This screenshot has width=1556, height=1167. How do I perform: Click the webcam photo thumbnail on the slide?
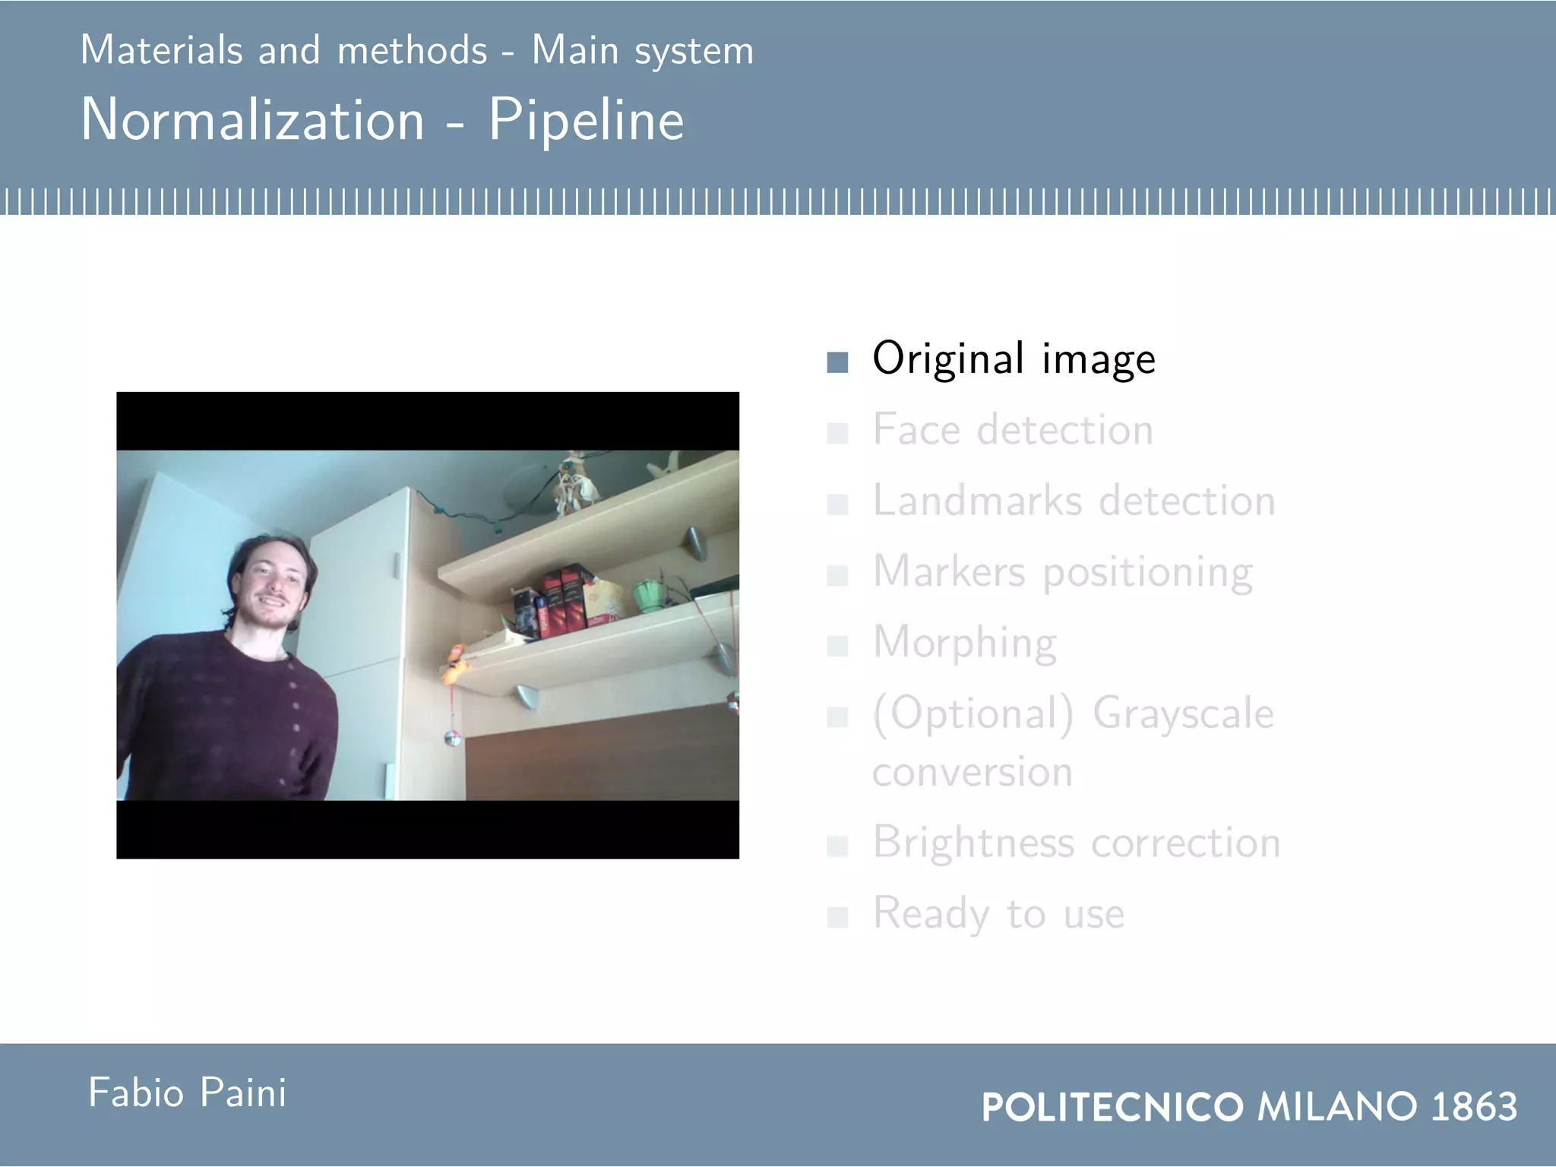(428, 625)
